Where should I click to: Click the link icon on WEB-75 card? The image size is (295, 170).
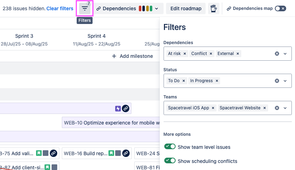tap(53, 153)
